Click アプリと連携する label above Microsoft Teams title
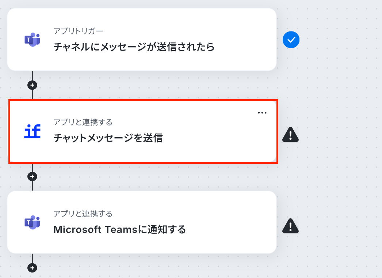This screenshot has width=382, height=278. 83,214
